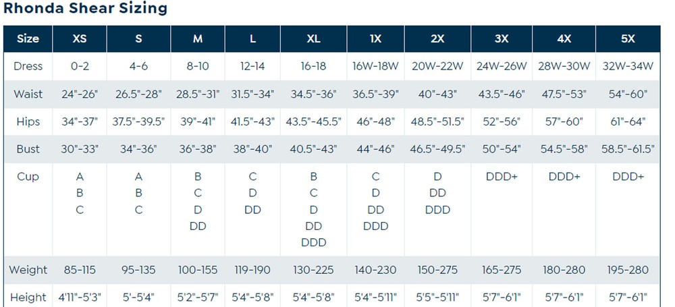
Task: Click the Cup row label
Action: (x=28, y=177)
